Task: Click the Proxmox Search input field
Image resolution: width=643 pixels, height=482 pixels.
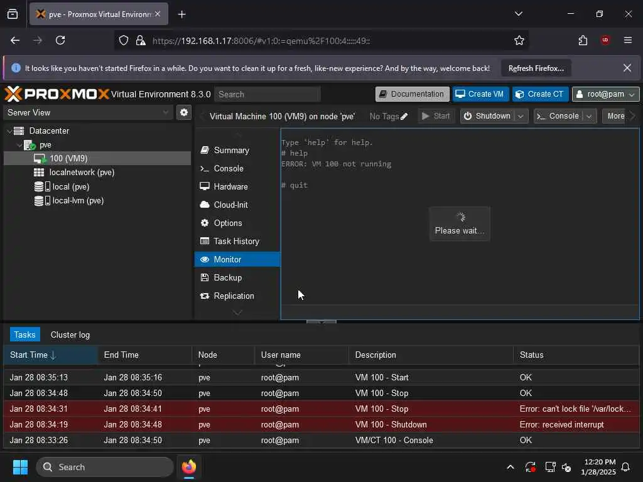Action: tap(267, 95)
